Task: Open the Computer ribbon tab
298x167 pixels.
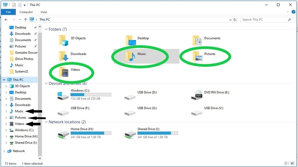Action: point(26,12)
